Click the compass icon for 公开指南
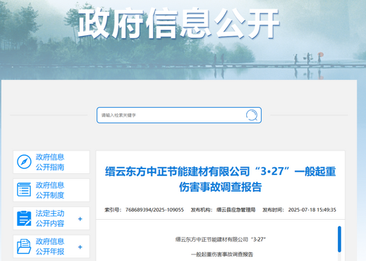This screenshot has width=366, height=261. point(24,162)
